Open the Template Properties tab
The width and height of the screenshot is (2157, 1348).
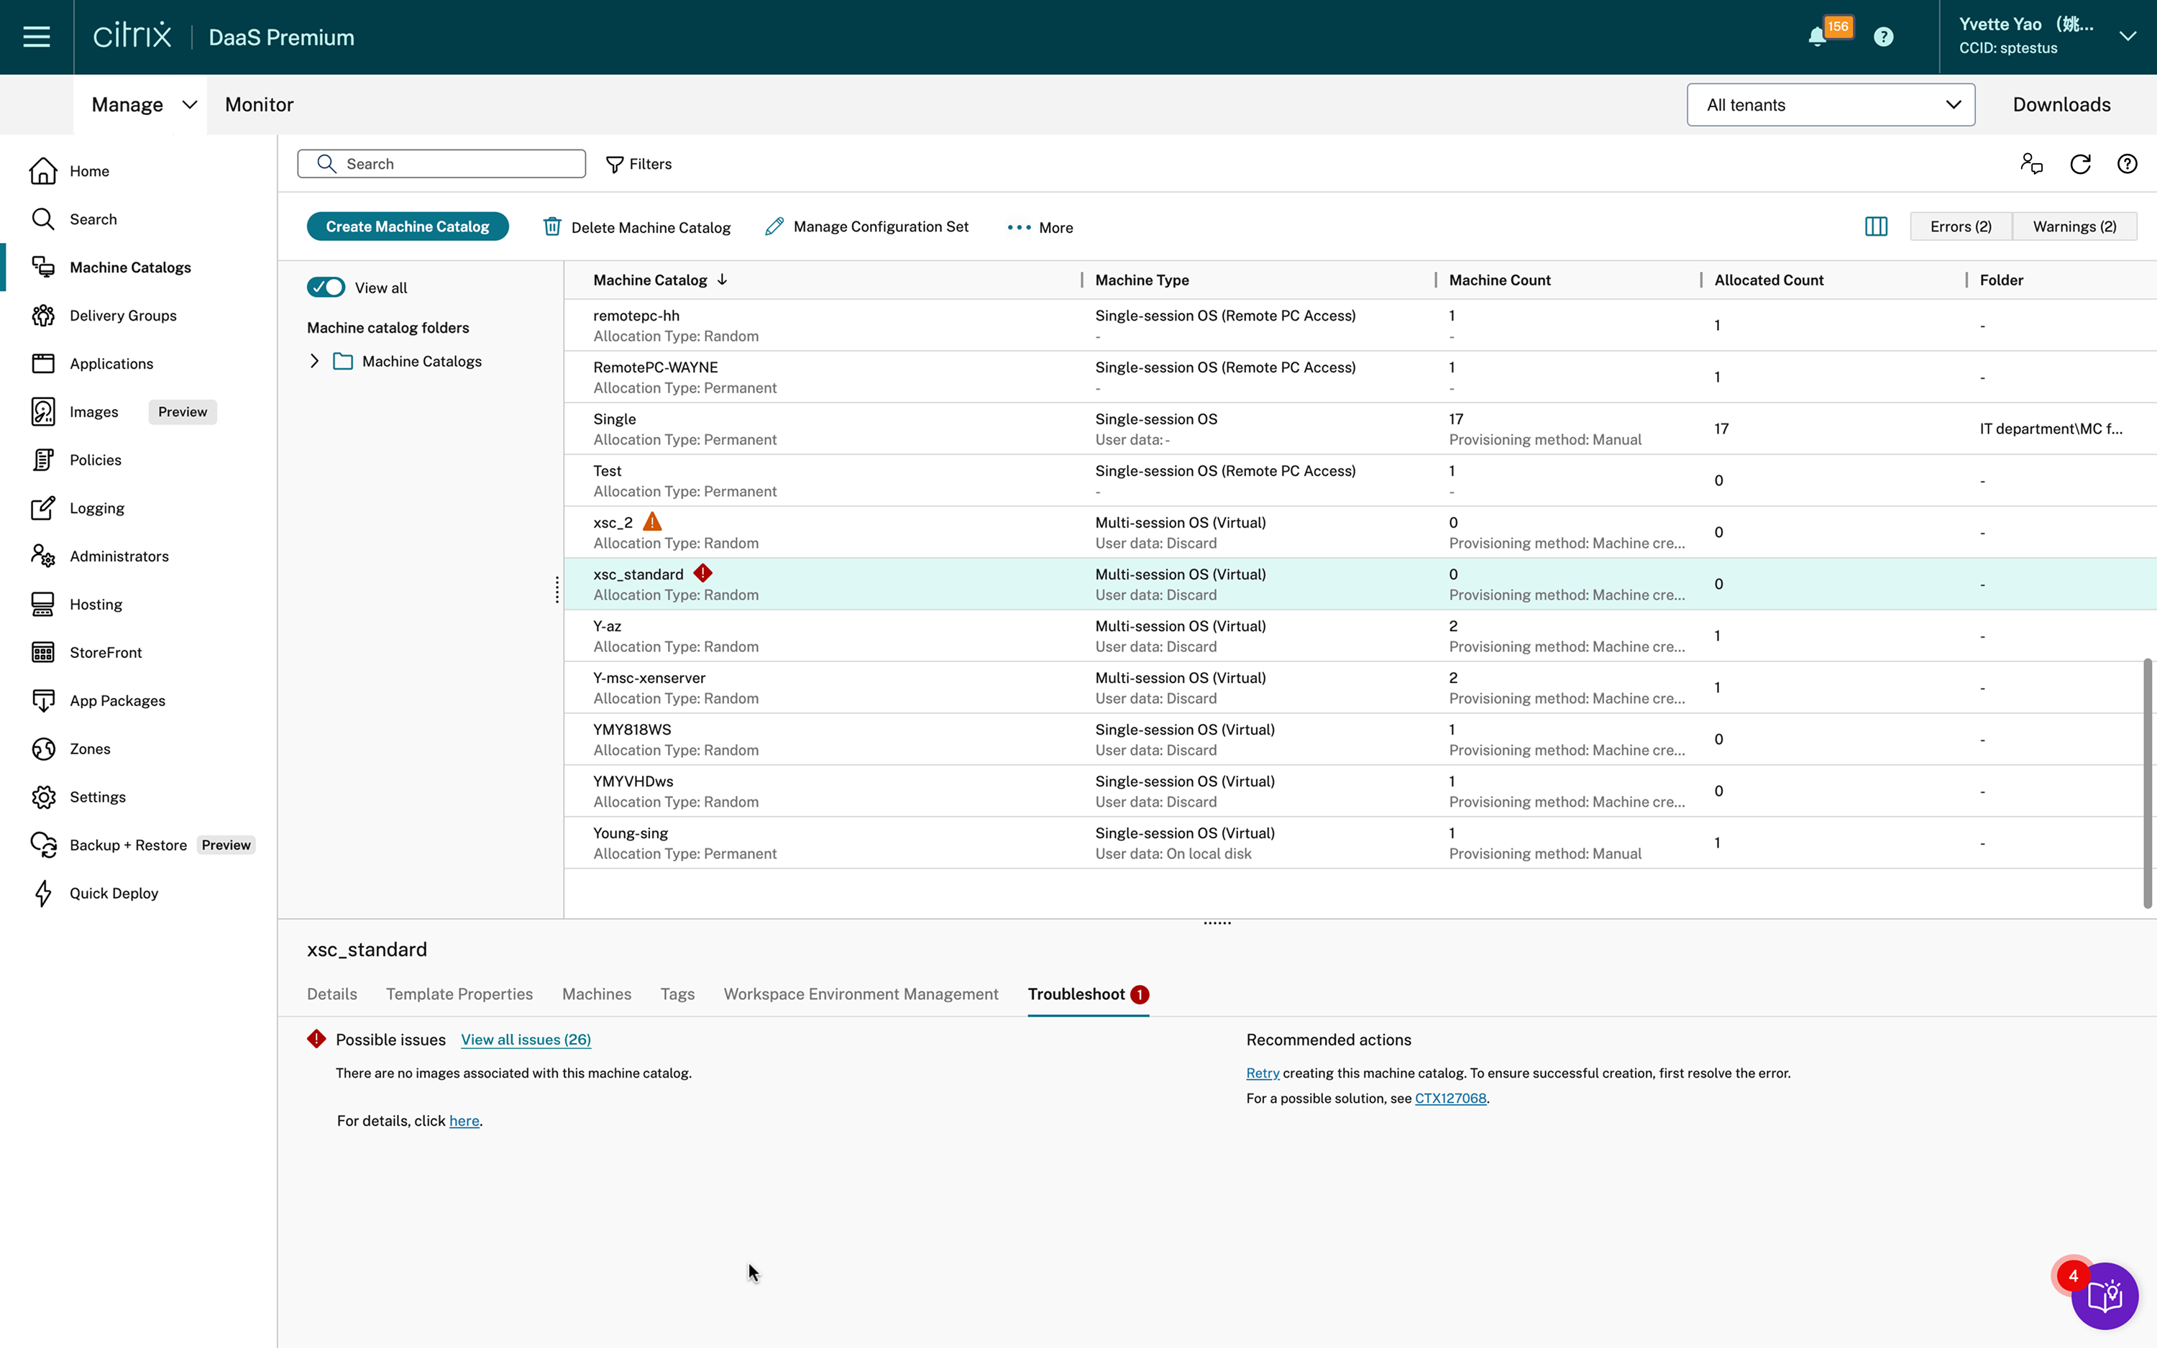click(459, 994)
